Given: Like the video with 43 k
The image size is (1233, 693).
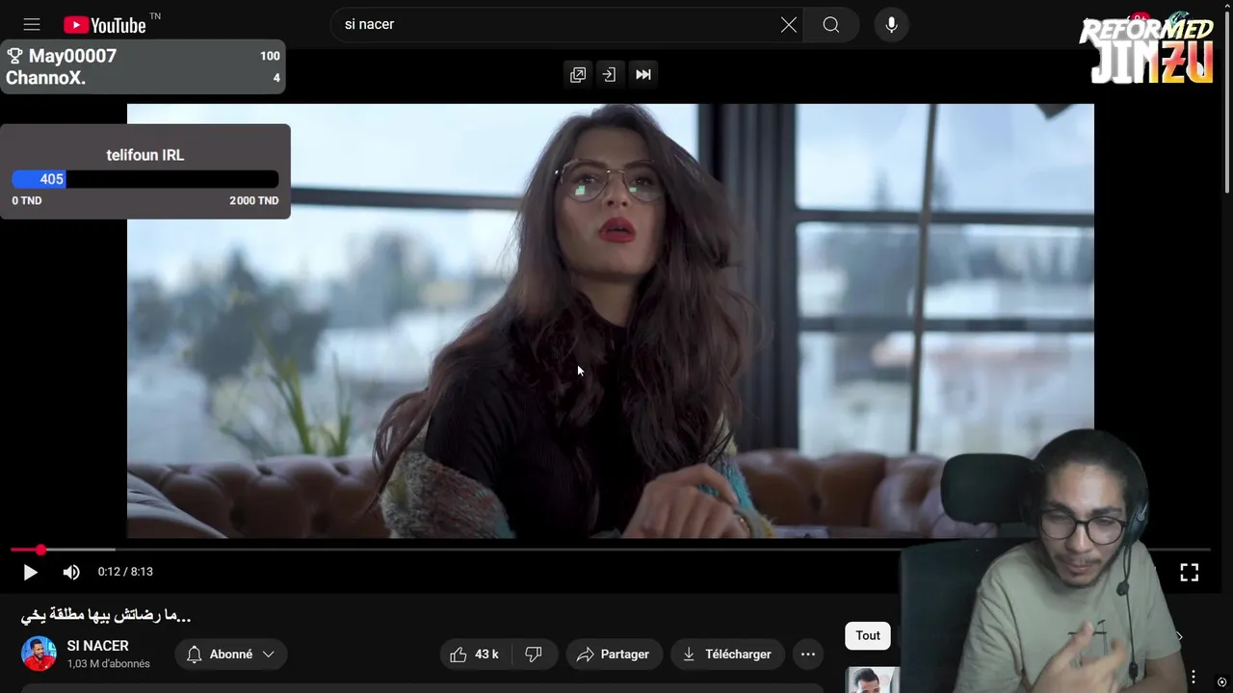Looking at the screenshot, I should [x=476, y=654].
